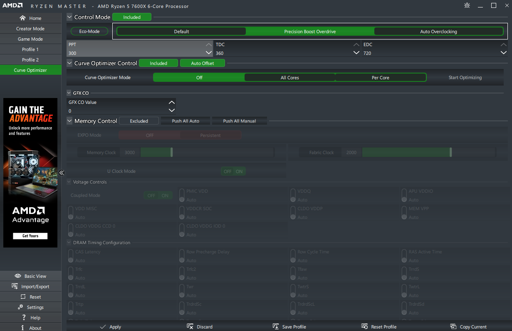The width and height of the screenshot is (512, 331).
Task: Click the Save Profile icon
Action: [276, 326]
